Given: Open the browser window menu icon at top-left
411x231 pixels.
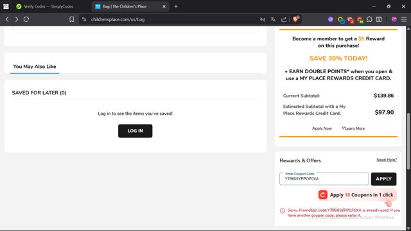Looking at the screenshot, I should (x=6, y=6).
